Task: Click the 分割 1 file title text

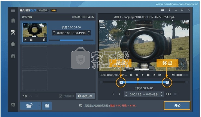Action: (144, 17)
